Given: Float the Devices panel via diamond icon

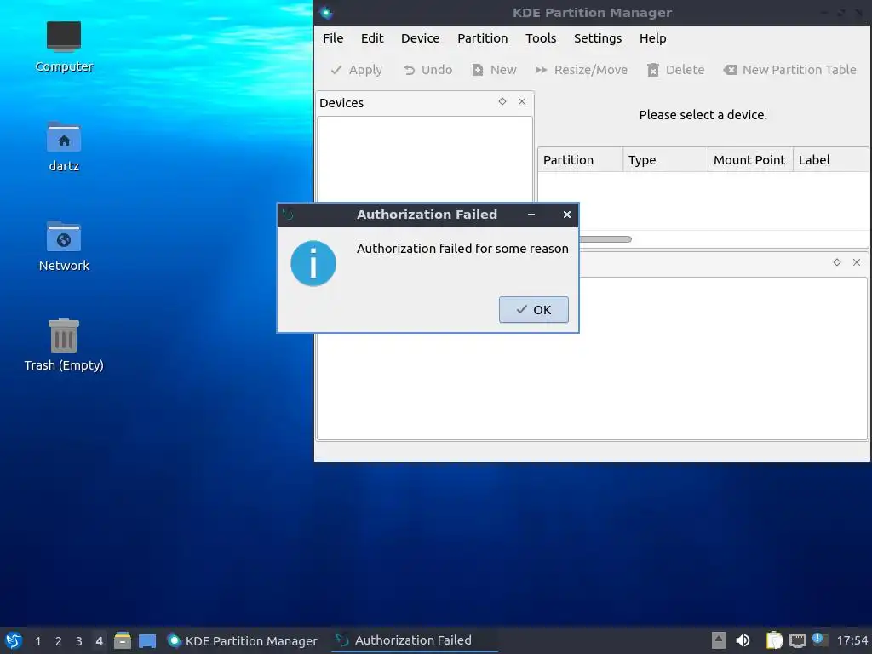Looking at the screenshot, I should coord(502,101).
